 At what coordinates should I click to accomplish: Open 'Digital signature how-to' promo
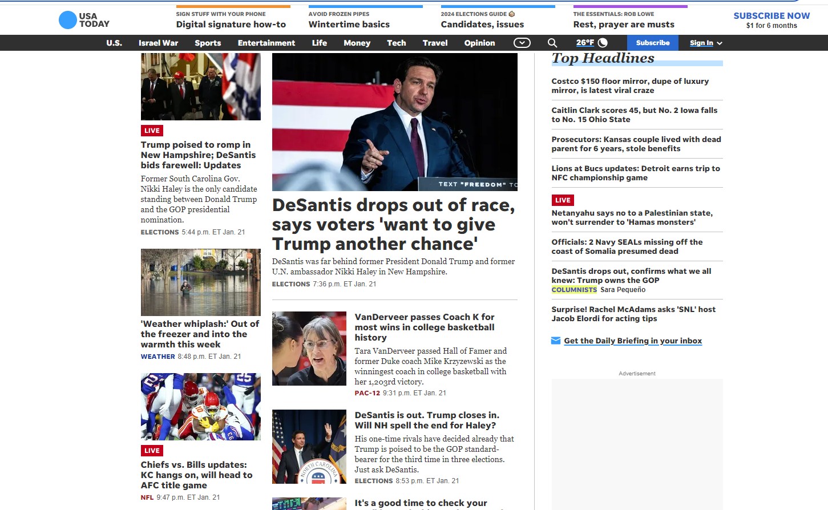231,25
